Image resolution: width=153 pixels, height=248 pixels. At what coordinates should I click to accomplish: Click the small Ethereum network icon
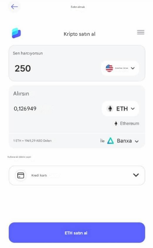116,124
